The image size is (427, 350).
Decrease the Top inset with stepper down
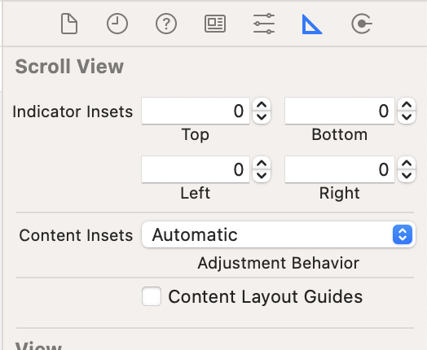coord(262,117)
